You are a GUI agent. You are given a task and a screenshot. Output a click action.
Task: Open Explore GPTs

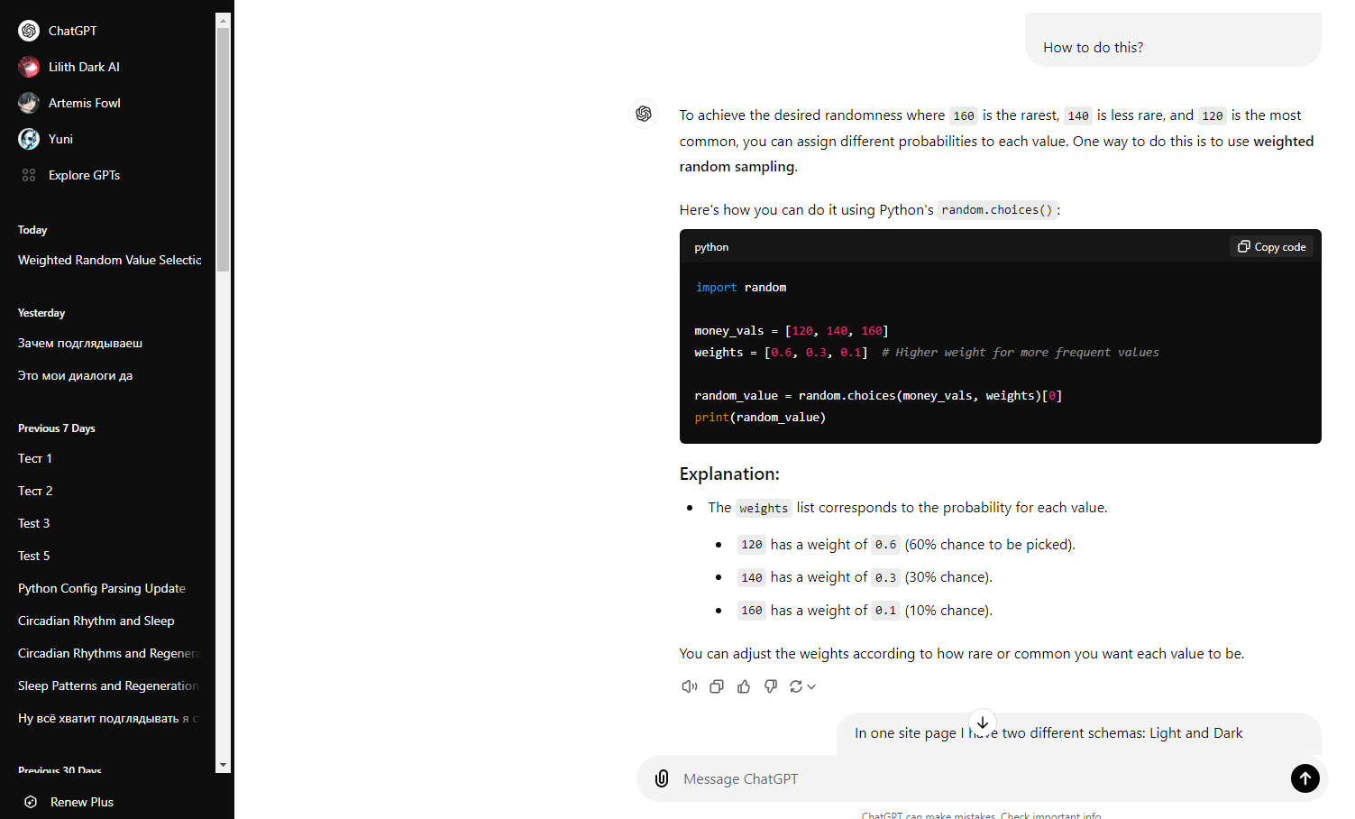(x=86, y=174)
